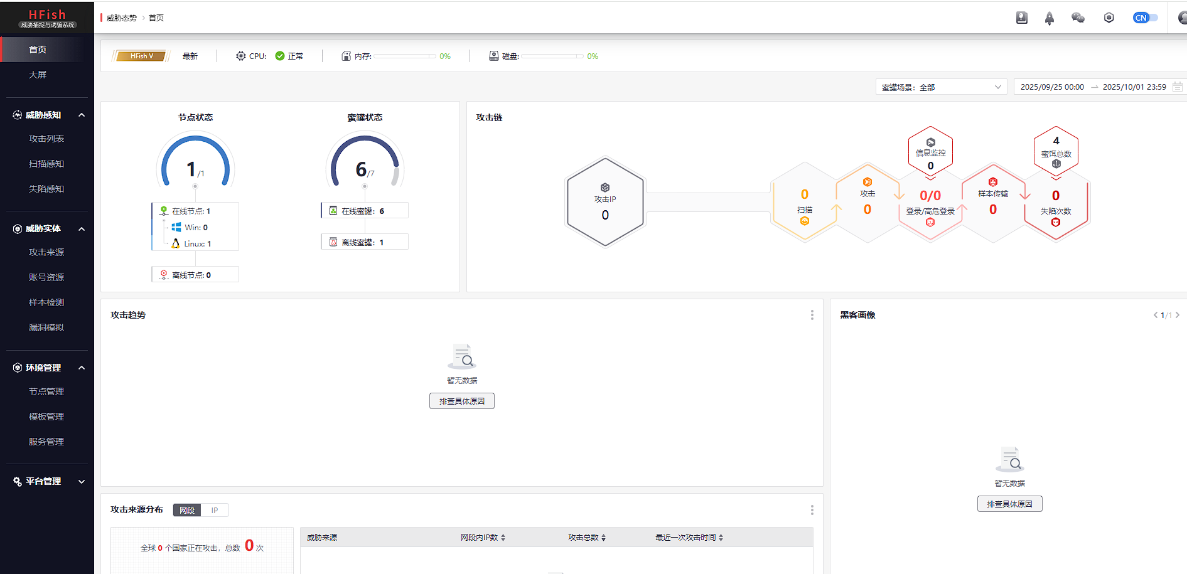Screen dimensions: 1187x574
Task: Go to 节点管理 in sidebar
Action: click(46, 391)
